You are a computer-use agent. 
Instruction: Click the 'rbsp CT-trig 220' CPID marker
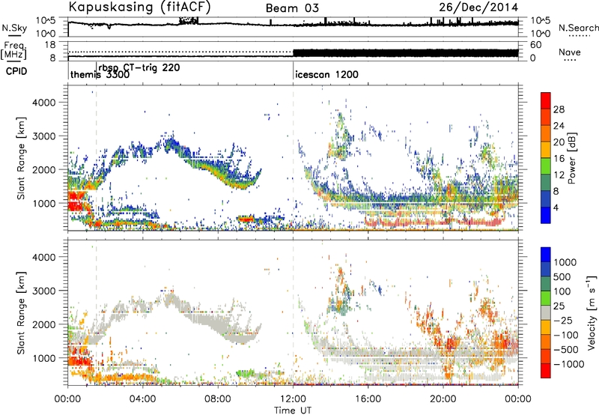point(139,67)
